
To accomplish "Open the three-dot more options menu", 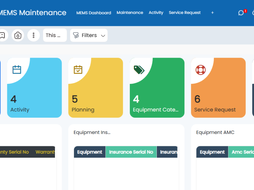I will click(33, 35).
